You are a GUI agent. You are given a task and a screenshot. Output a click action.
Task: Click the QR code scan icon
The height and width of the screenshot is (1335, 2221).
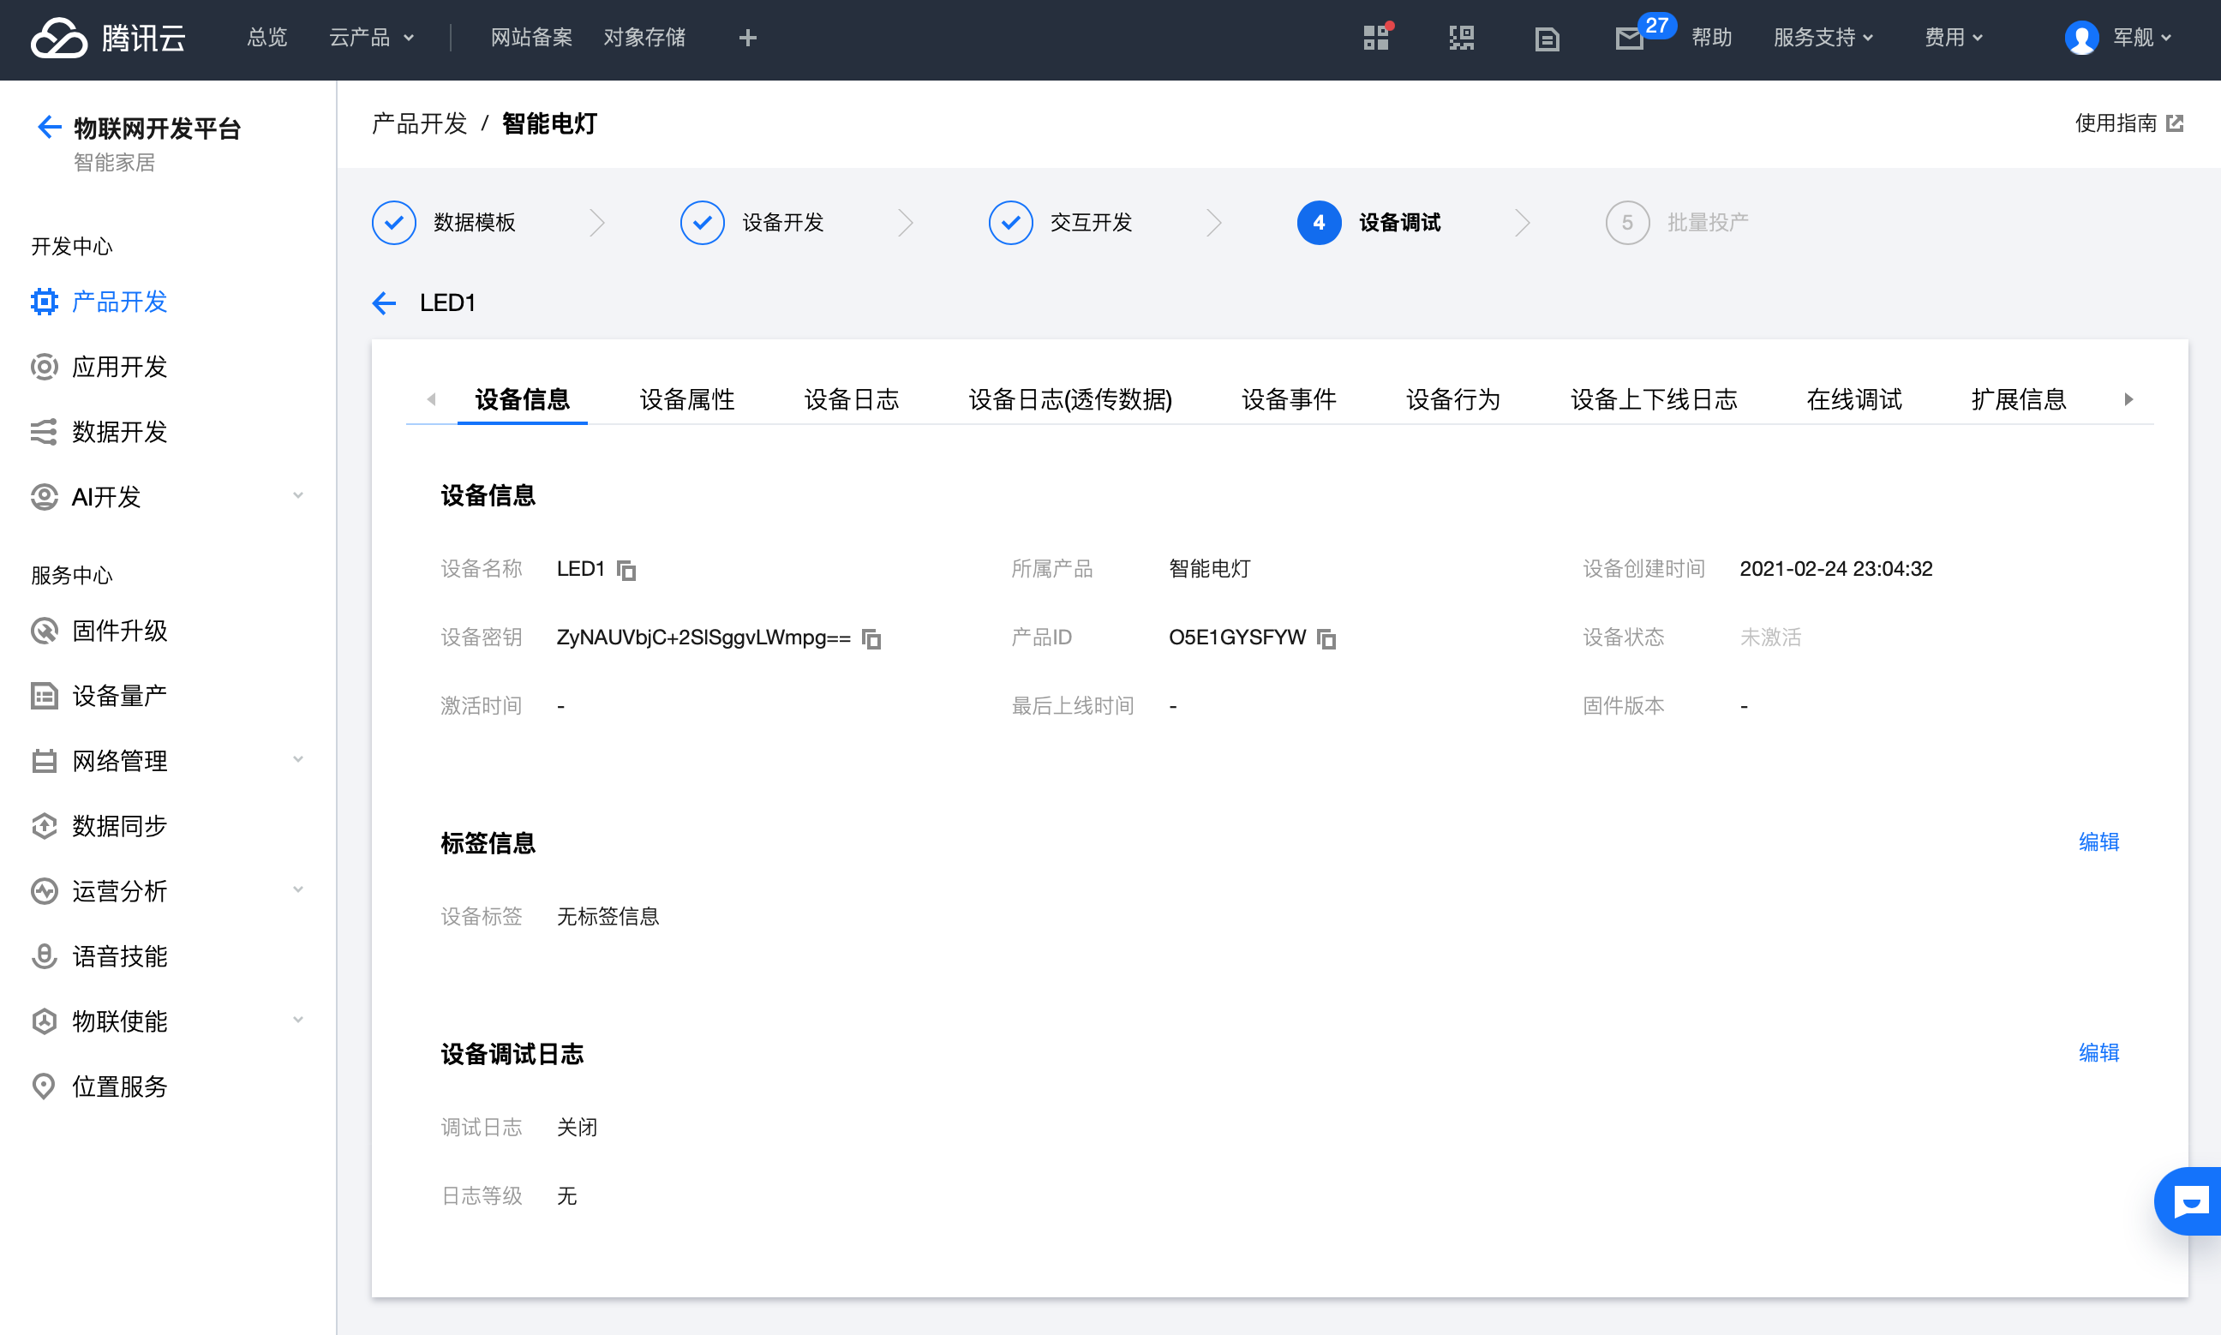coord(1461,38)
